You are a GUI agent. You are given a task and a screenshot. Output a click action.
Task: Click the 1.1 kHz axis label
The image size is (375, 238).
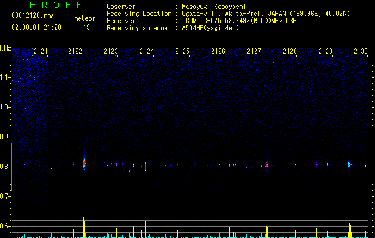click(x=5, y=77)
